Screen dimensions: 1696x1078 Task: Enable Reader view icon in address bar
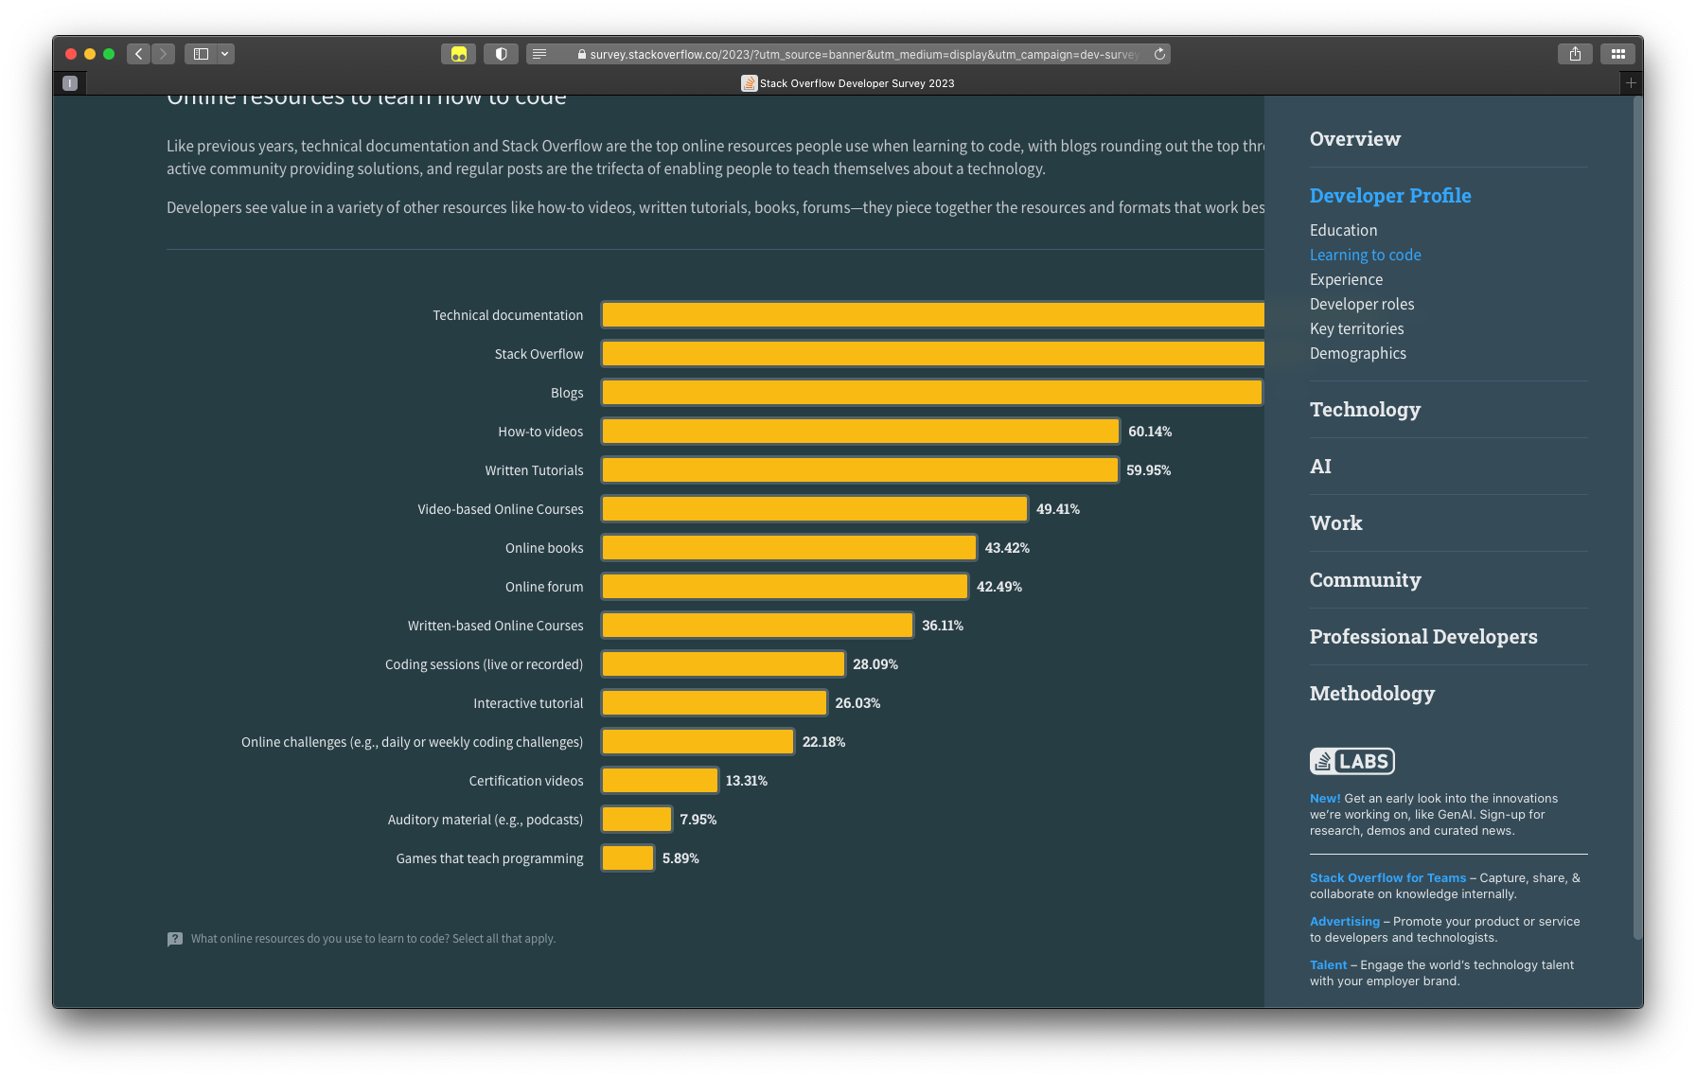[x=539, y=54]
